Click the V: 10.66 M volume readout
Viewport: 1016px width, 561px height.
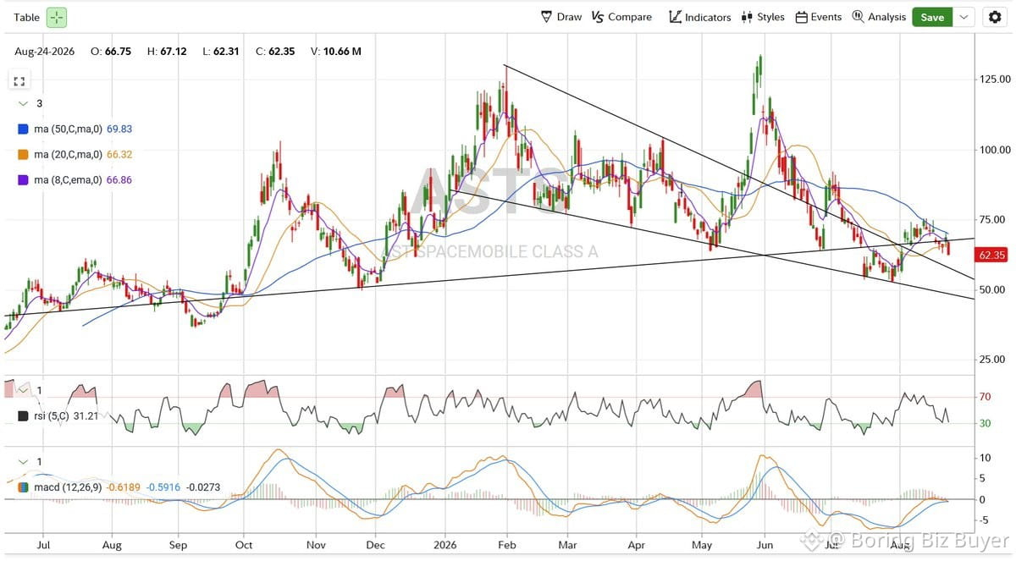point(336,52)
